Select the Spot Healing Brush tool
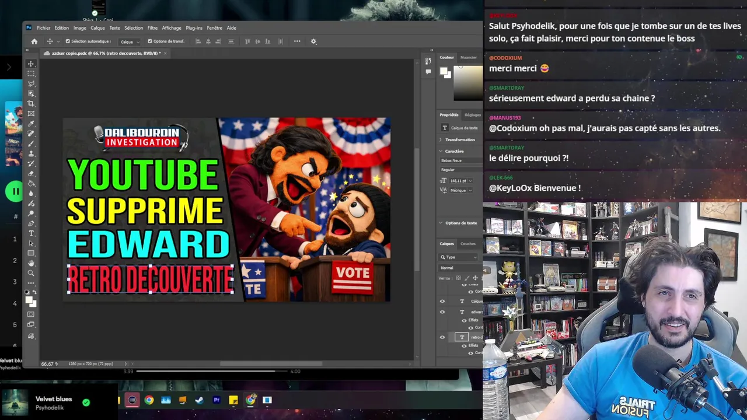 (x=31, y=134)
